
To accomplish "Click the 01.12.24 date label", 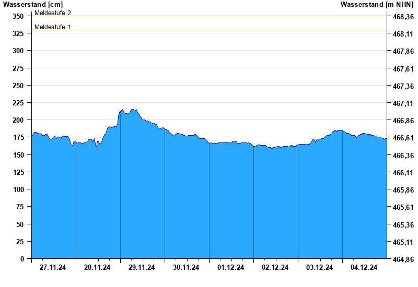I will [x=231, y=268].
